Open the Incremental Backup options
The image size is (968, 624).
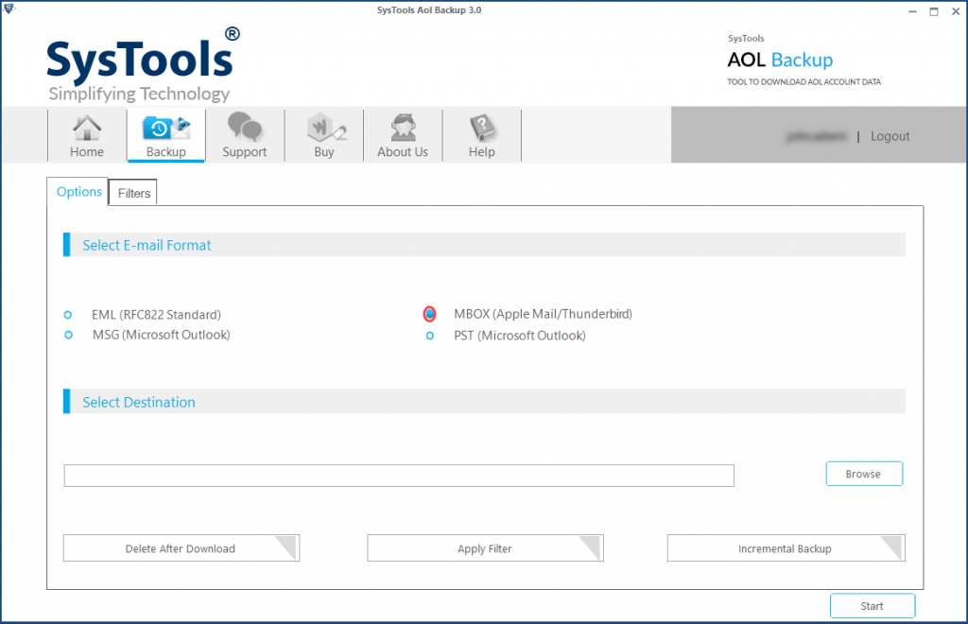pos(786,547)
